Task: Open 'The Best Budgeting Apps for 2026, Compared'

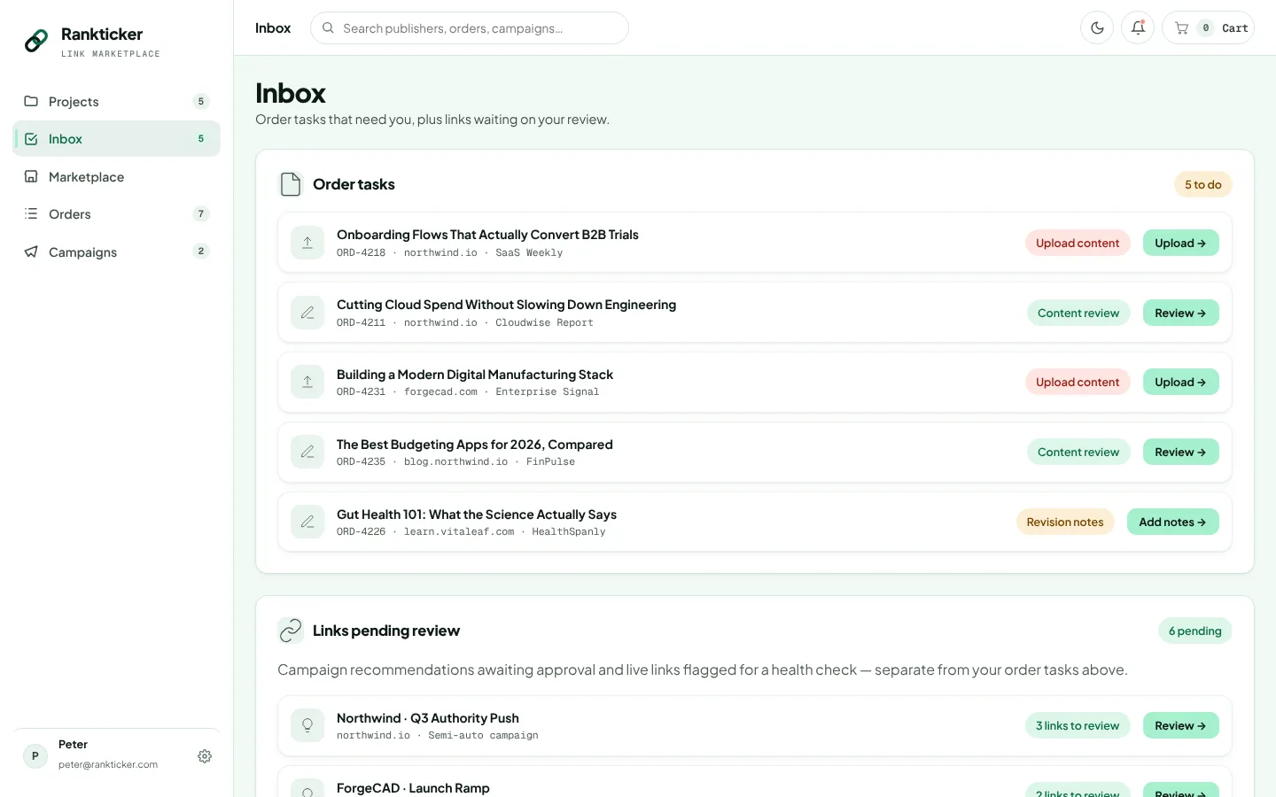Action: click(475, 445)
